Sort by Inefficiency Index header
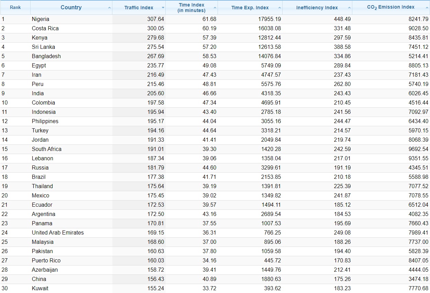Screen dimensions: 430x293 coord(317,7)
